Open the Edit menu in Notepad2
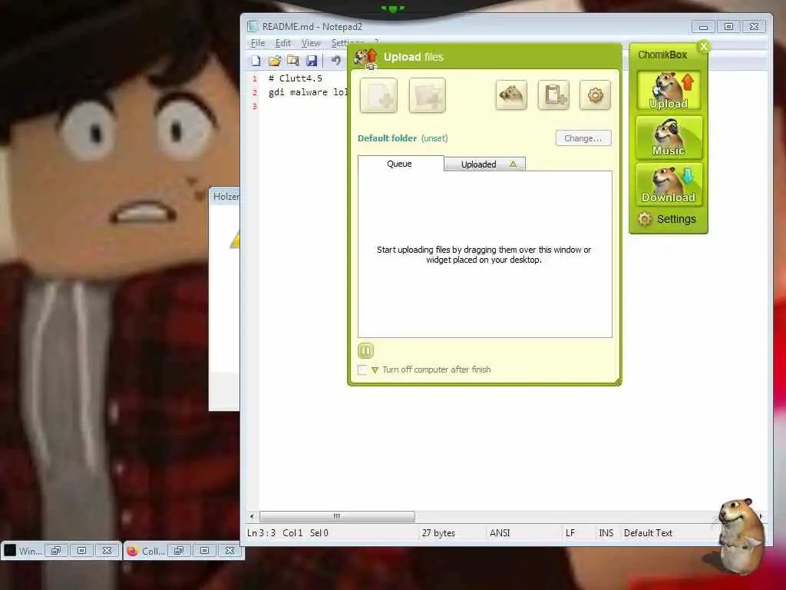786x590 pixels. 283,43
